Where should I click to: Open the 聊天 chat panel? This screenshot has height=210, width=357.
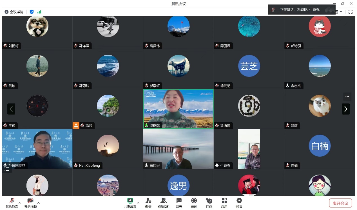[x=179, y=203]
